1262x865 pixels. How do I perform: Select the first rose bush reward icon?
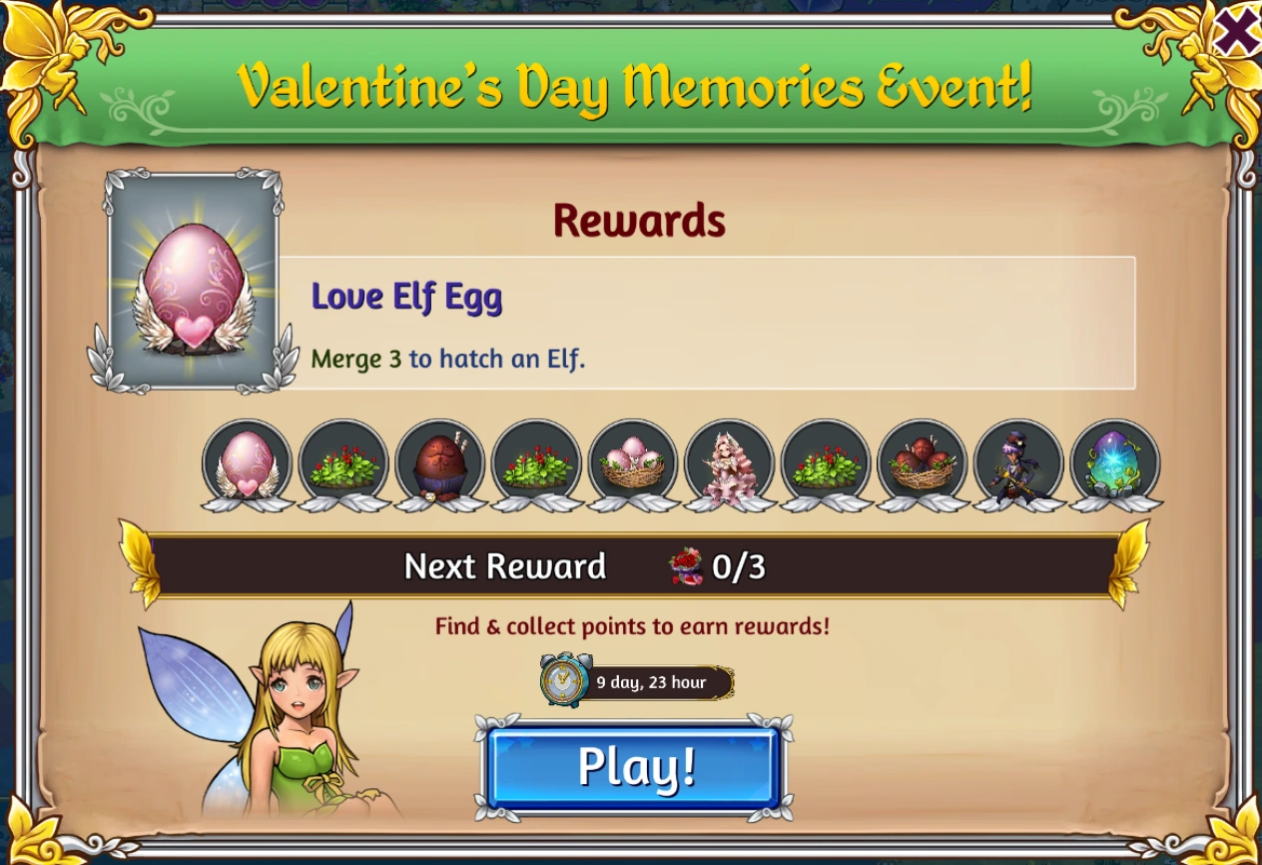tap(343, 464)
